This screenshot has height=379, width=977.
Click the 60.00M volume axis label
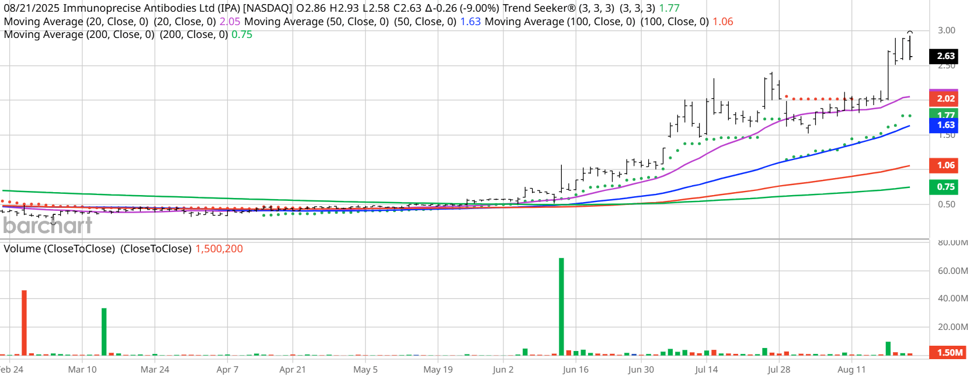coord(952,271)
